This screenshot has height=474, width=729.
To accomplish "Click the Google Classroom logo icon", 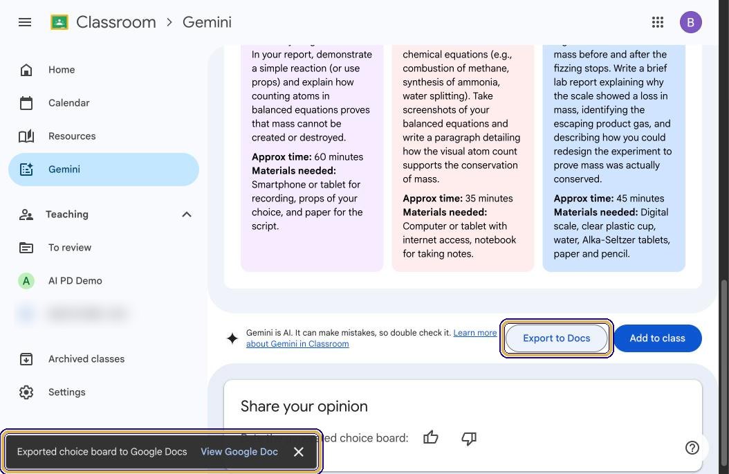I will 59,22.
